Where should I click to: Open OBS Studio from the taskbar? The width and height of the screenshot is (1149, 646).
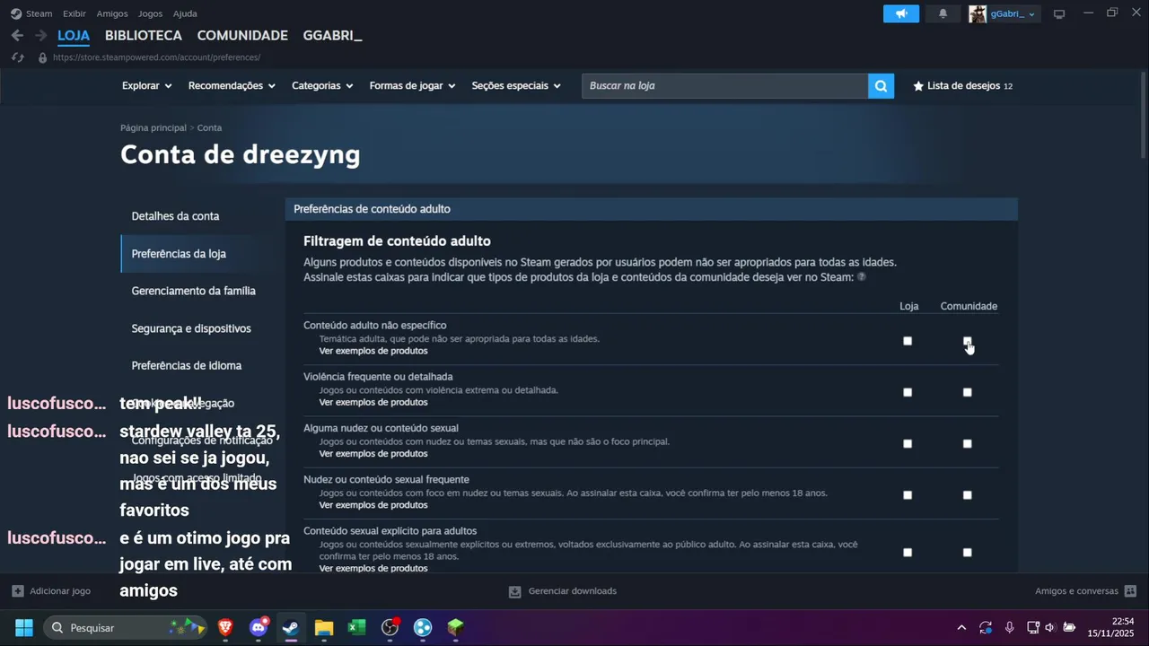pos(390,627)
